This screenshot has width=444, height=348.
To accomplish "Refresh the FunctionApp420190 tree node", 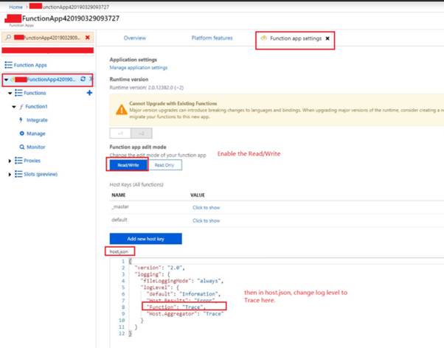I will point(83,79).
